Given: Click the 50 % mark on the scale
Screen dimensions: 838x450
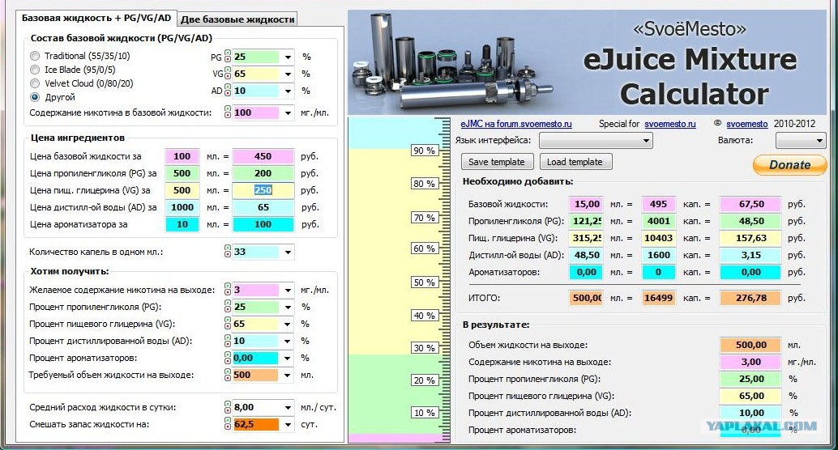Looking at the screenshot, I should [x=425, y=282].
